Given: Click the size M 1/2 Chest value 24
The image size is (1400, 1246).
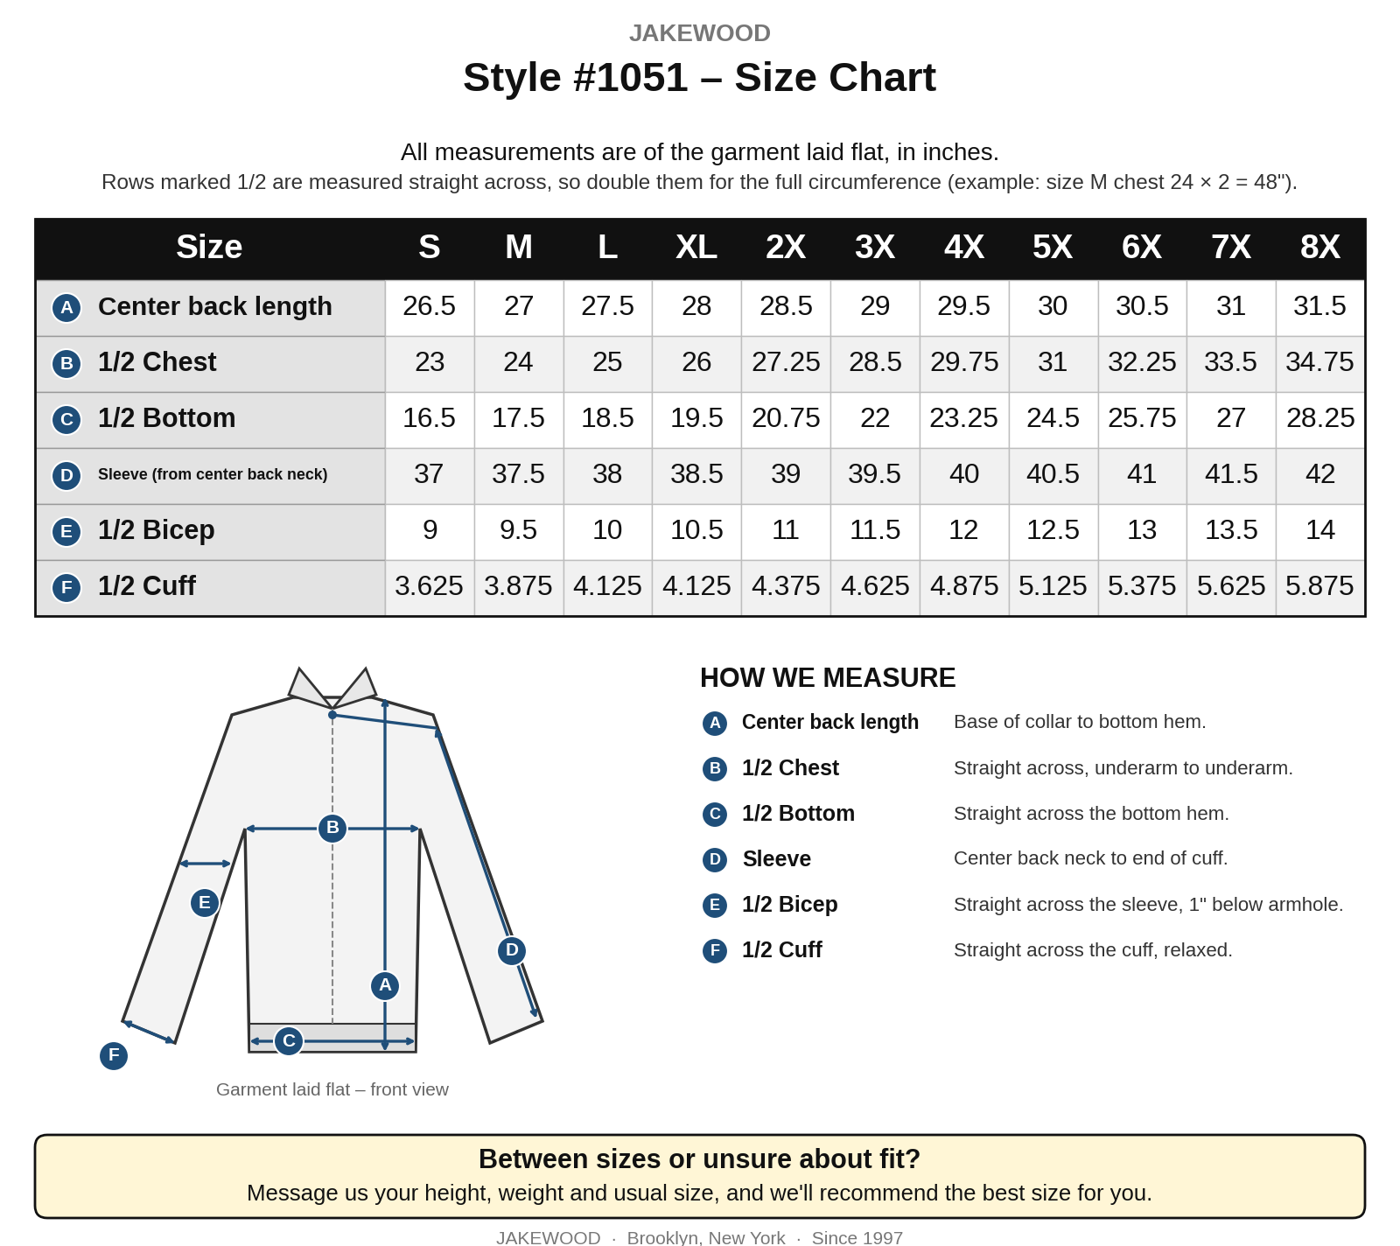Looking at the screenshot, I should click(518, 363).
